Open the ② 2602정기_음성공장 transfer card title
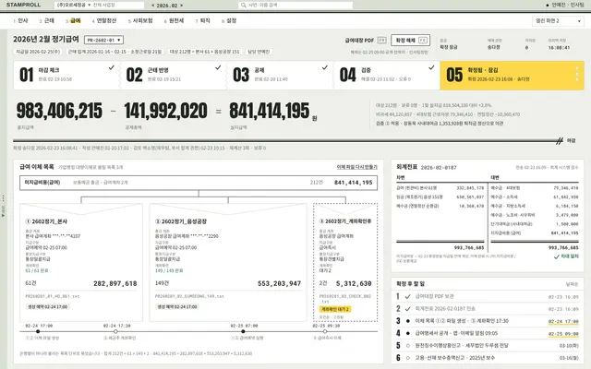The image size is (591, 369). pyautogui.click(x=181, y=221)
